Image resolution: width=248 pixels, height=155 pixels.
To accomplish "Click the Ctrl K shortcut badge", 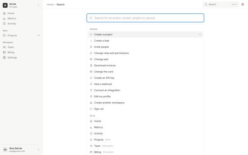I will [x=234, y=4].
